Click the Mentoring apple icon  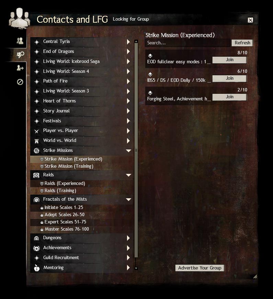click(x=37, y=268)
